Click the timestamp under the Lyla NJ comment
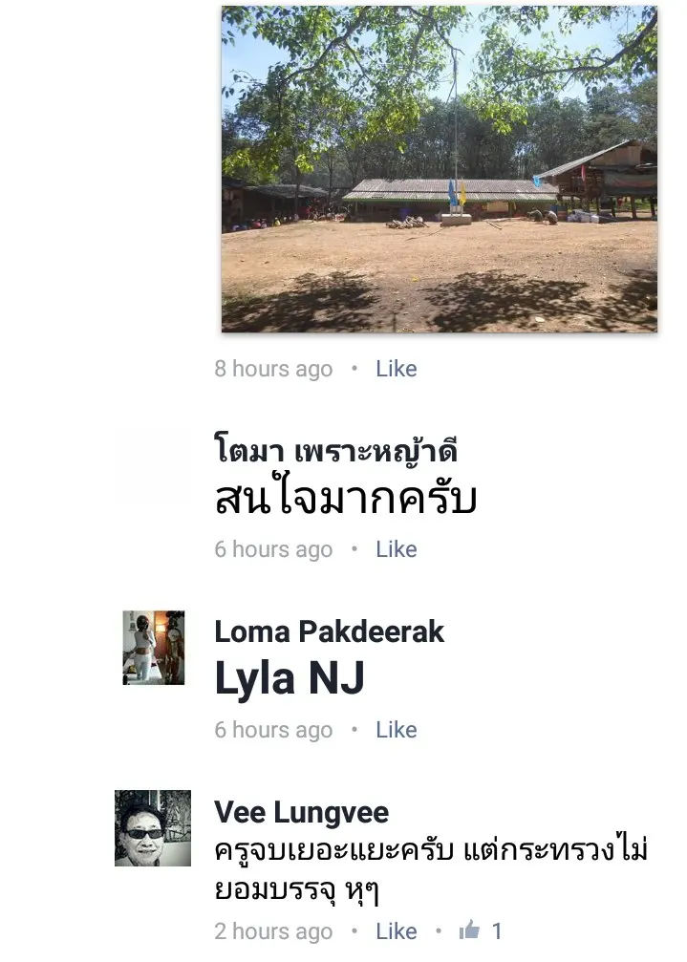Screen dimensions: 687x962 pos(273,730)
